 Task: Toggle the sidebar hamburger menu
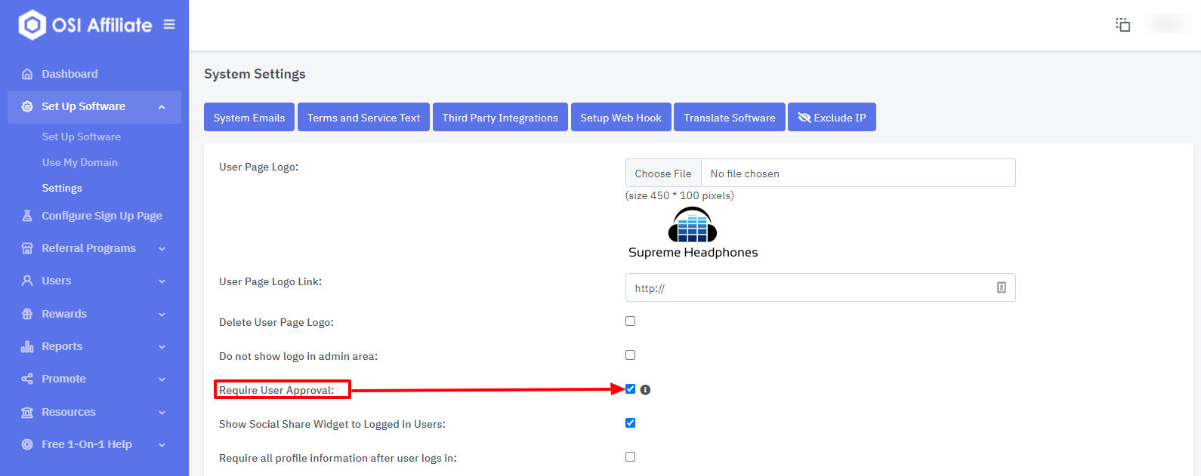point(169,25)
